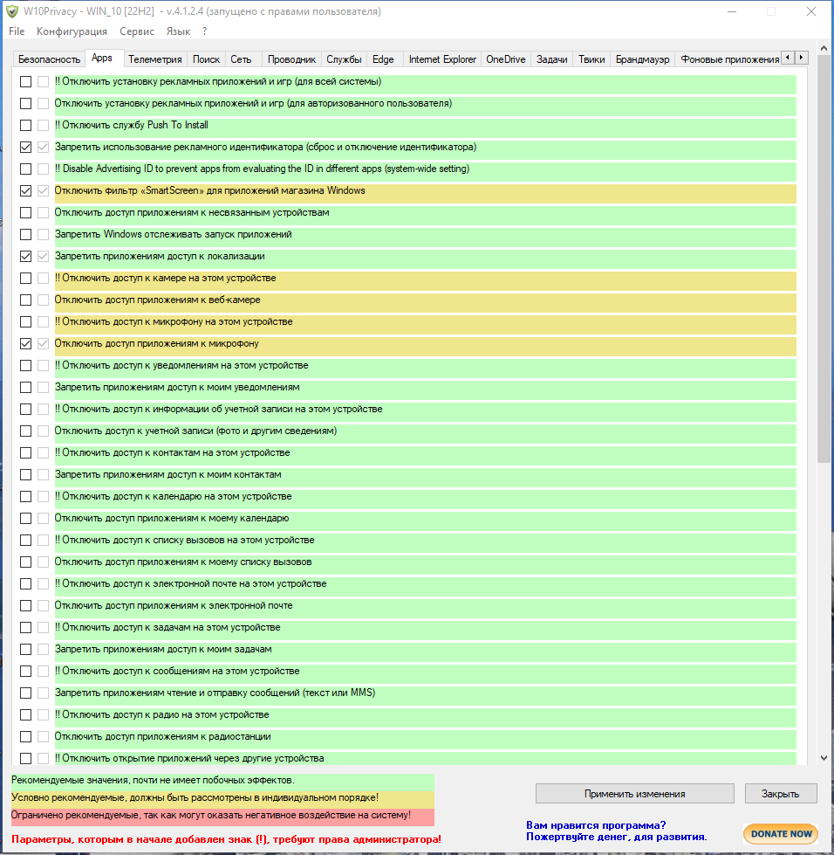Switch to the Службы tab

(x=344, y=59)
